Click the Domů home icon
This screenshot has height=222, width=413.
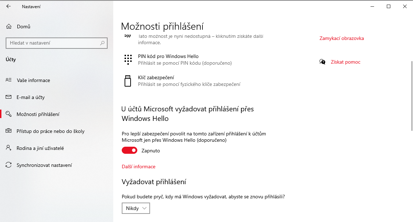pos(9,27)
